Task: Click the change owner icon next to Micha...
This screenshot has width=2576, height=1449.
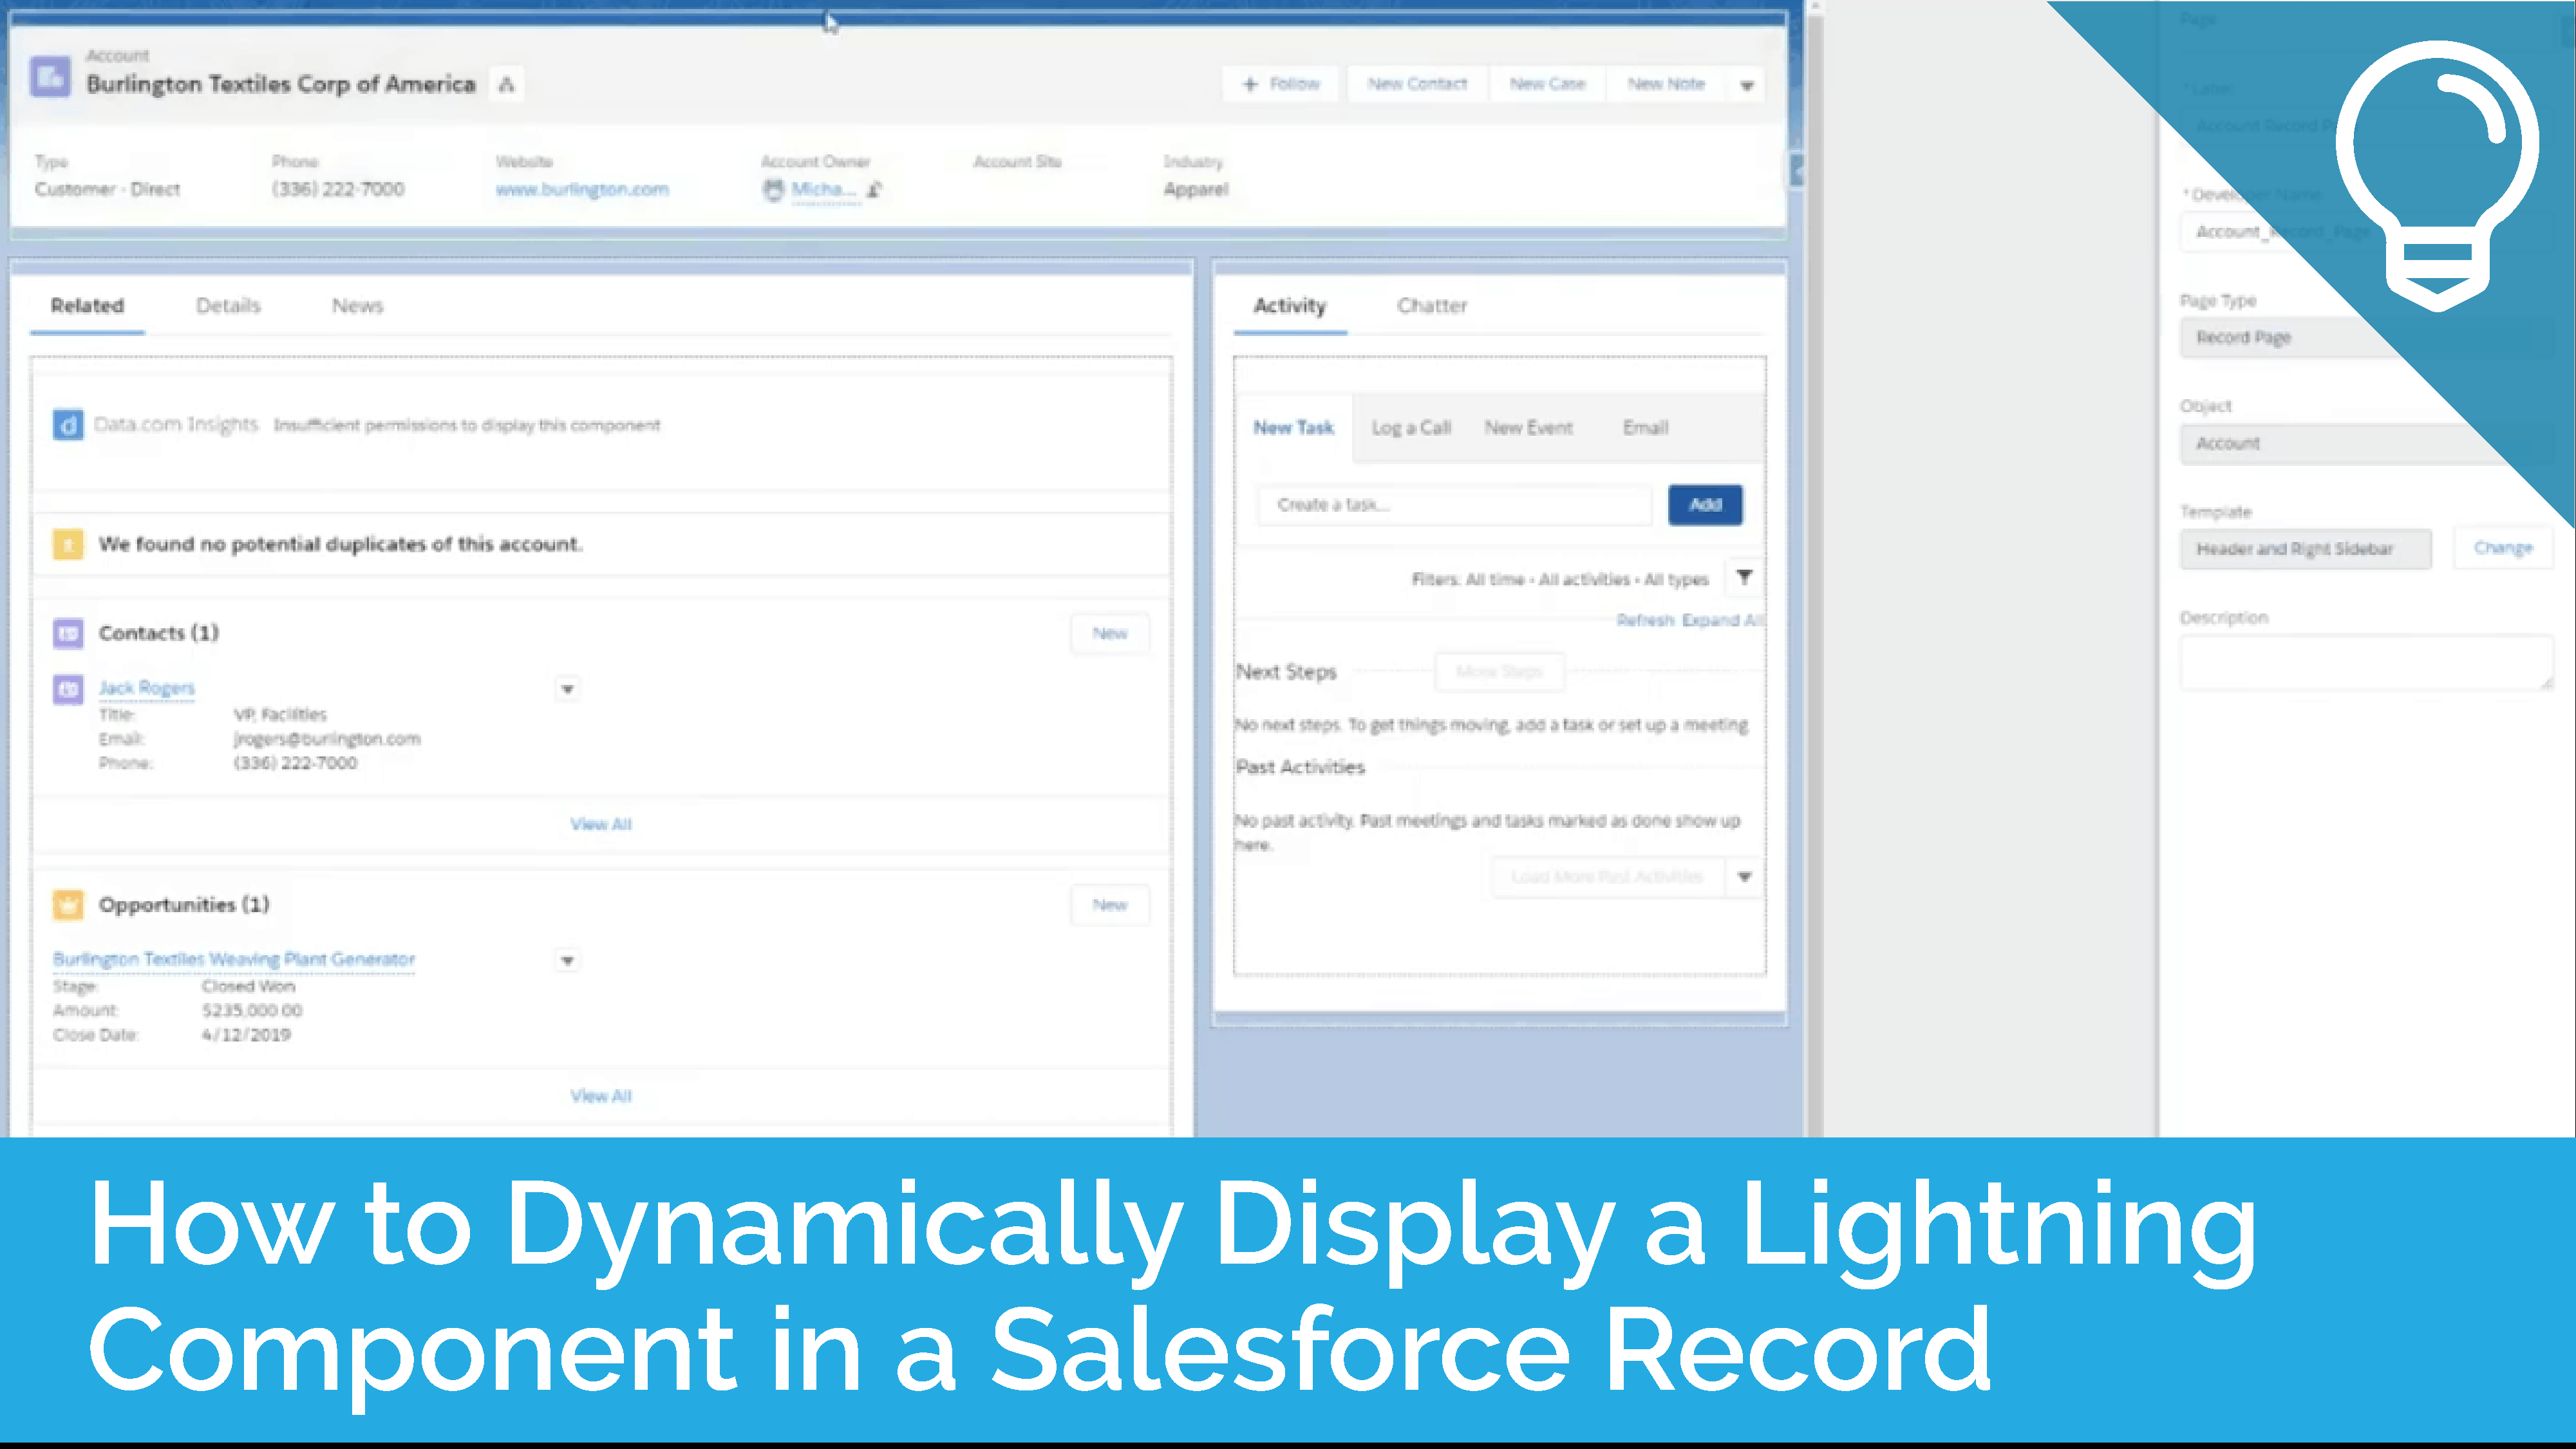Action: point(875,189)
